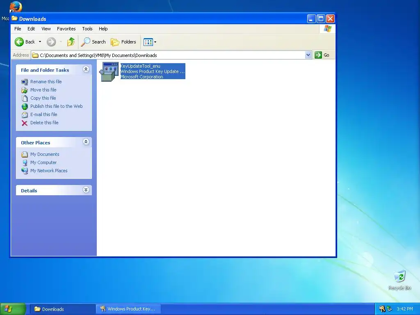
Task: Click the Windows flag logo in the menu bar
Action: [x=327, y=29]
